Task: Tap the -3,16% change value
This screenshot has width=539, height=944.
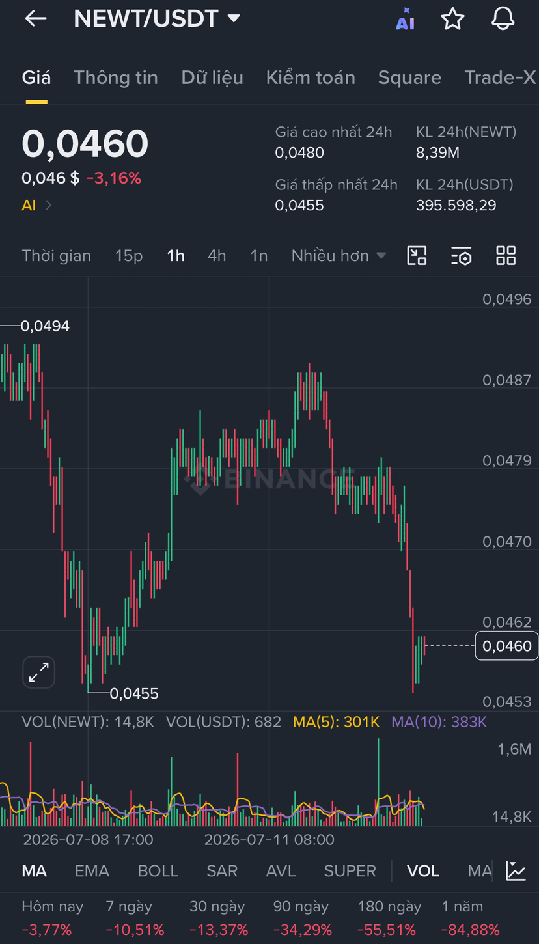Action: tap(114, 178)
